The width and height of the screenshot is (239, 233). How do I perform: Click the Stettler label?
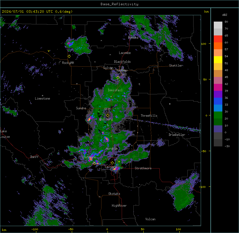pos(176,66)
